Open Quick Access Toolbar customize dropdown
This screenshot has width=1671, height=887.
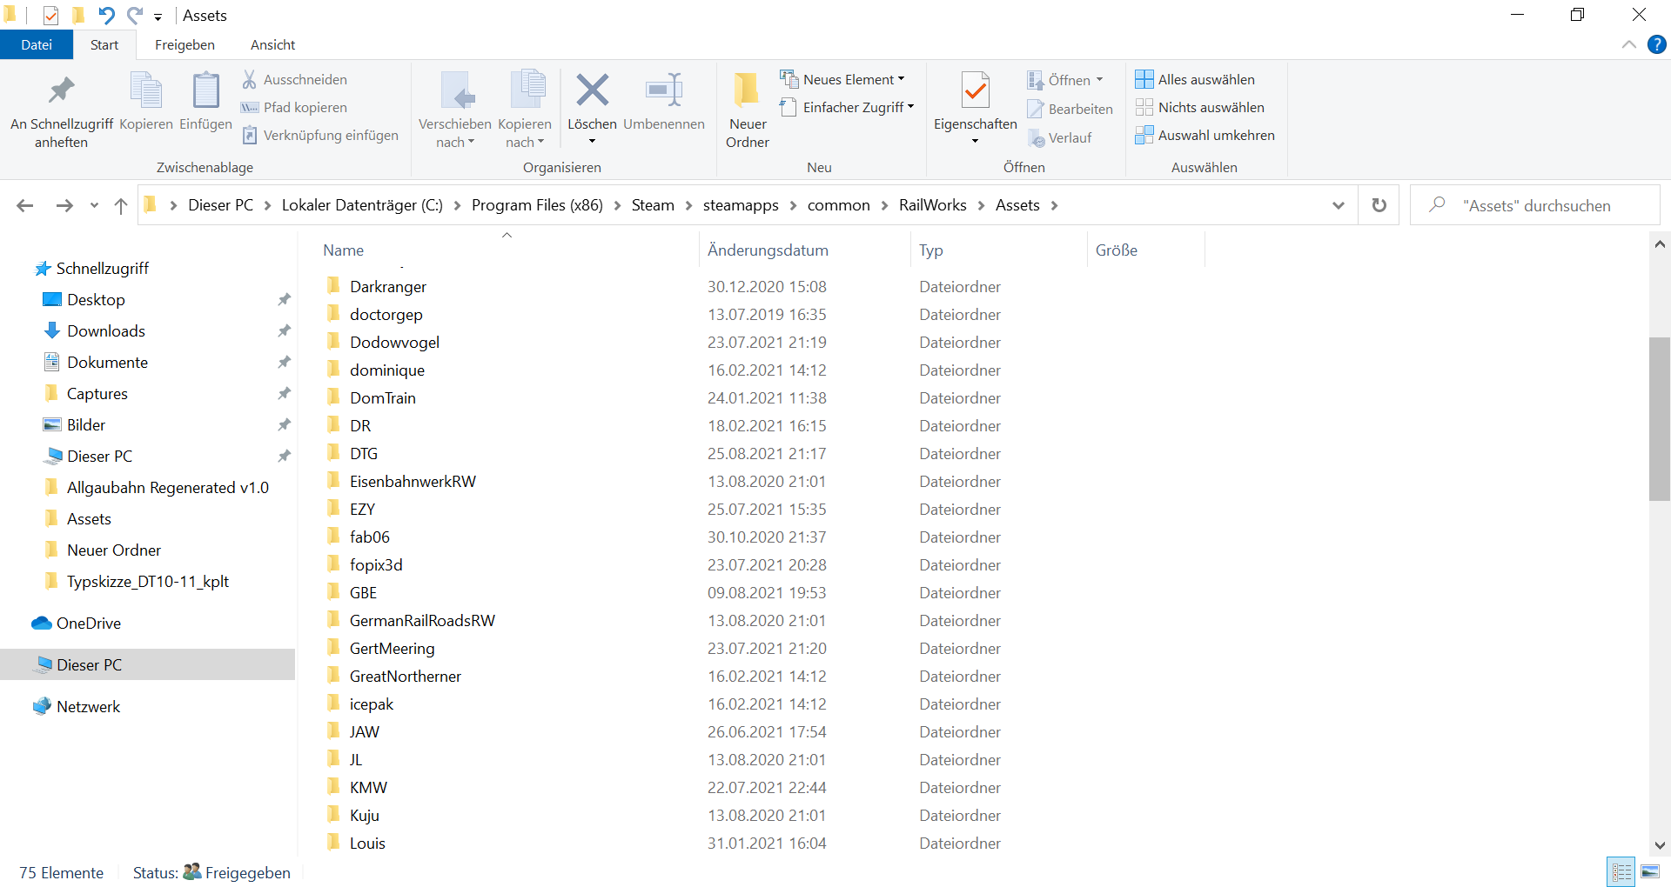pyautogui.click(x=158, y=17)
